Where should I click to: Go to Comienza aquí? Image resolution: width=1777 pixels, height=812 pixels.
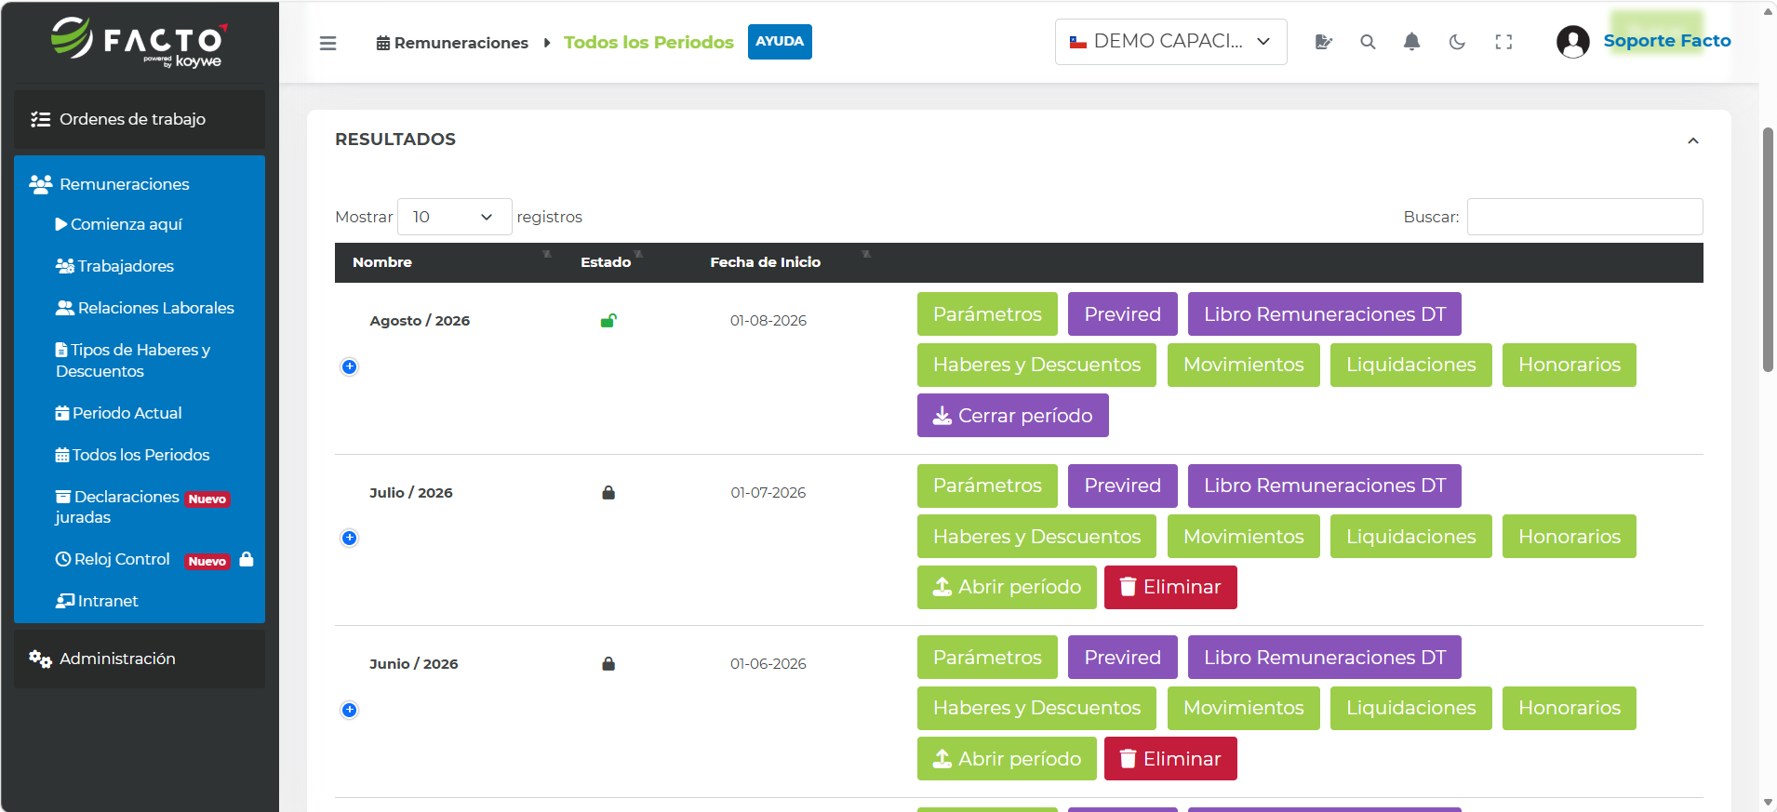(119, 224)
